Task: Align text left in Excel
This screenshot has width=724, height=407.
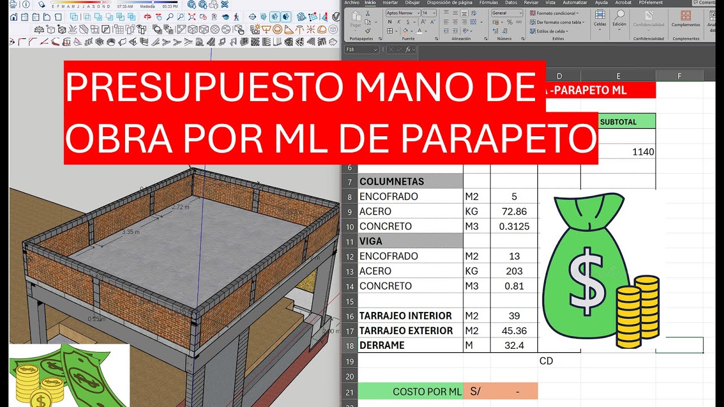Action: tap(446, 22)
